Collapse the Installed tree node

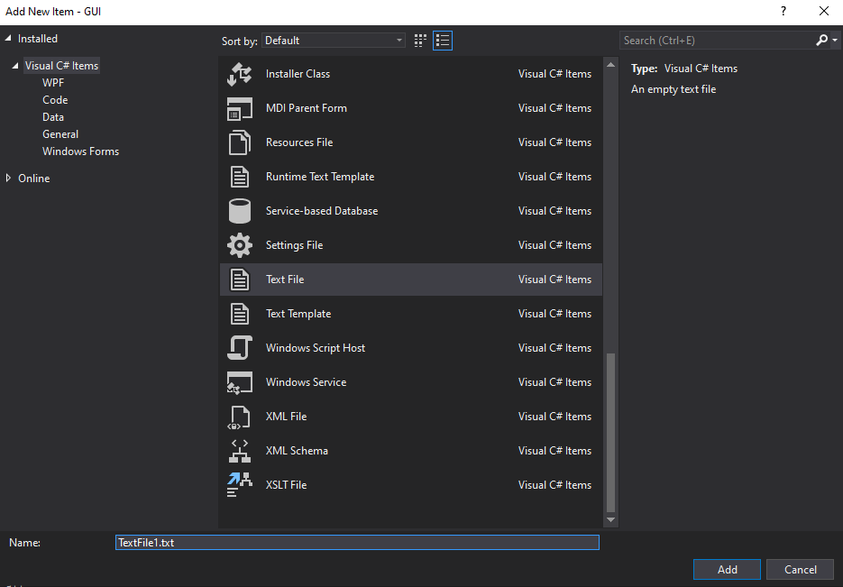[x=8, y=38]
